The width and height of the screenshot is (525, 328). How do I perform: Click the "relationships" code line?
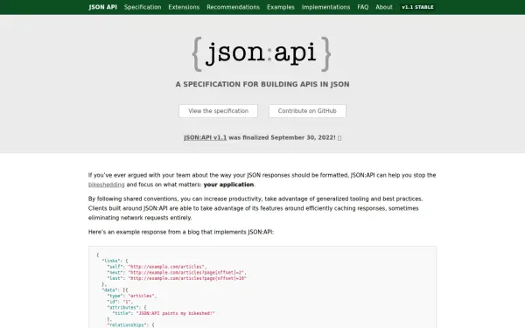tap(130, 325)
